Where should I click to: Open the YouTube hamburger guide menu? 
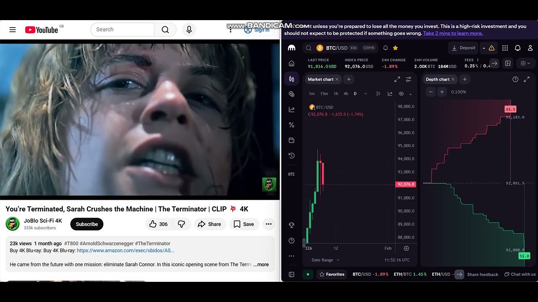coord(13,30)
